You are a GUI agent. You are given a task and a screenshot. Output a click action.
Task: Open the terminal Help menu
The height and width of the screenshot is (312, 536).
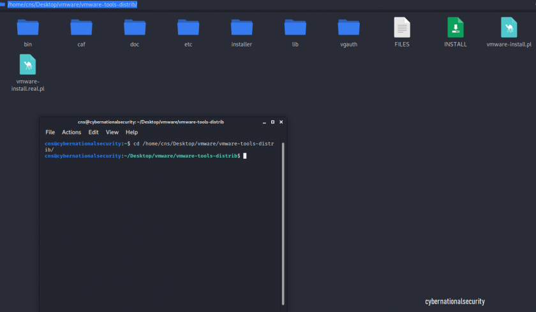click(x=131, y=132)
